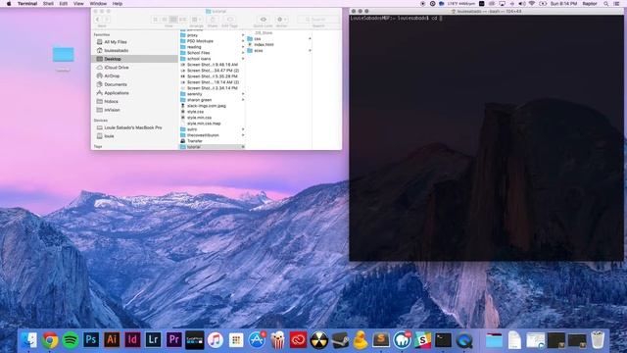Click the volume icon in menu bar
The image size is (627, 353).
[522, 4]
